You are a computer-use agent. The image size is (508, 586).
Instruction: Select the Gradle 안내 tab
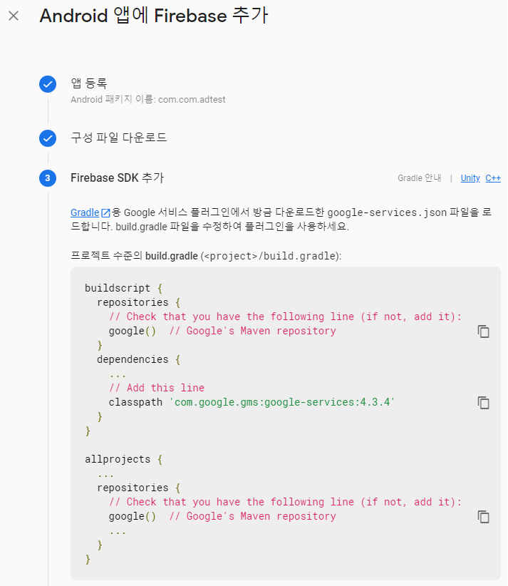tap(419, 178)
